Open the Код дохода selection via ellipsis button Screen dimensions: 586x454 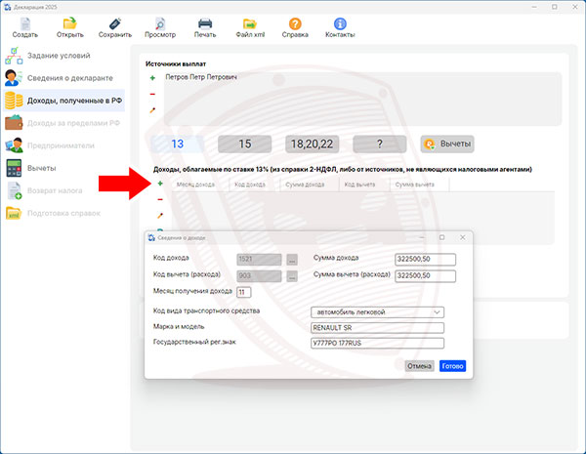pyautogui.click(x=292, y=259)
